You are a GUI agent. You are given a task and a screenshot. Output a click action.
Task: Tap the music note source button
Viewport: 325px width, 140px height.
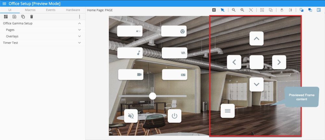pos(130,53)
